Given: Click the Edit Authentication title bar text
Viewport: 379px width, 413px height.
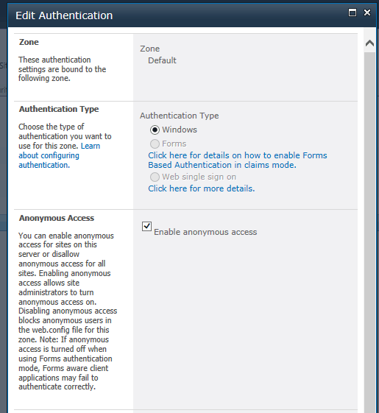Looking at the screenshot, I should [64, 15].
